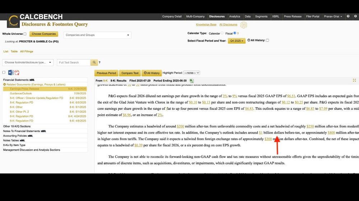Select the Earnings Press Release item

click(45, 89)
